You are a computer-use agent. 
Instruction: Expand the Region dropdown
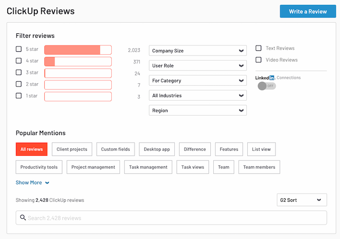[x=198, y=110]
